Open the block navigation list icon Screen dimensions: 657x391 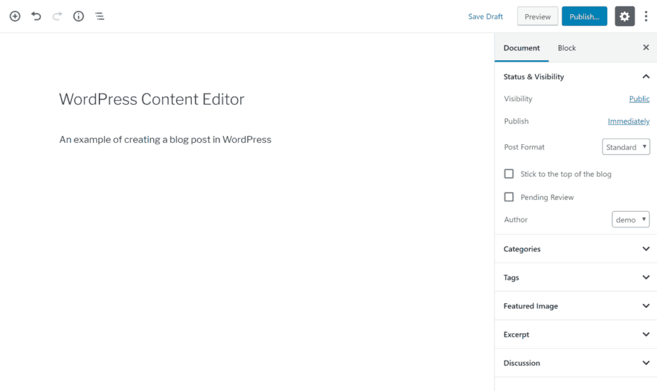pos(99,16)
